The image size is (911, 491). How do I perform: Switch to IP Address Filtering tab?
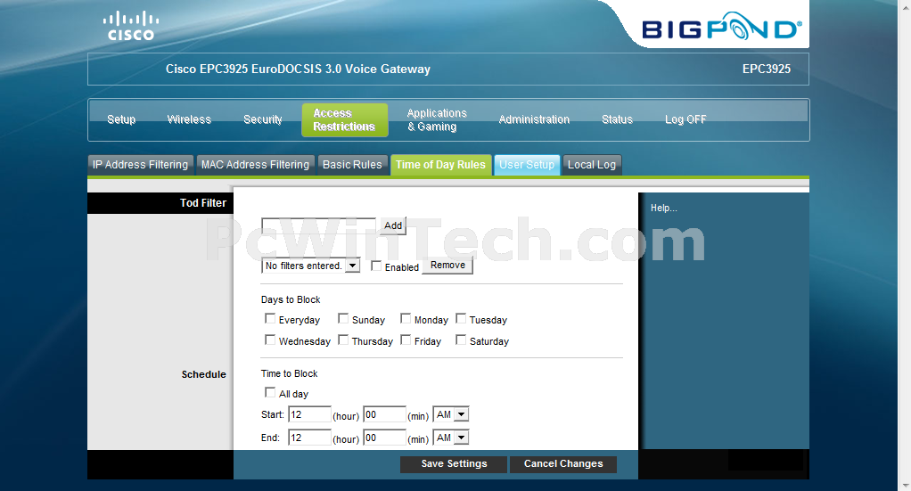140,165
